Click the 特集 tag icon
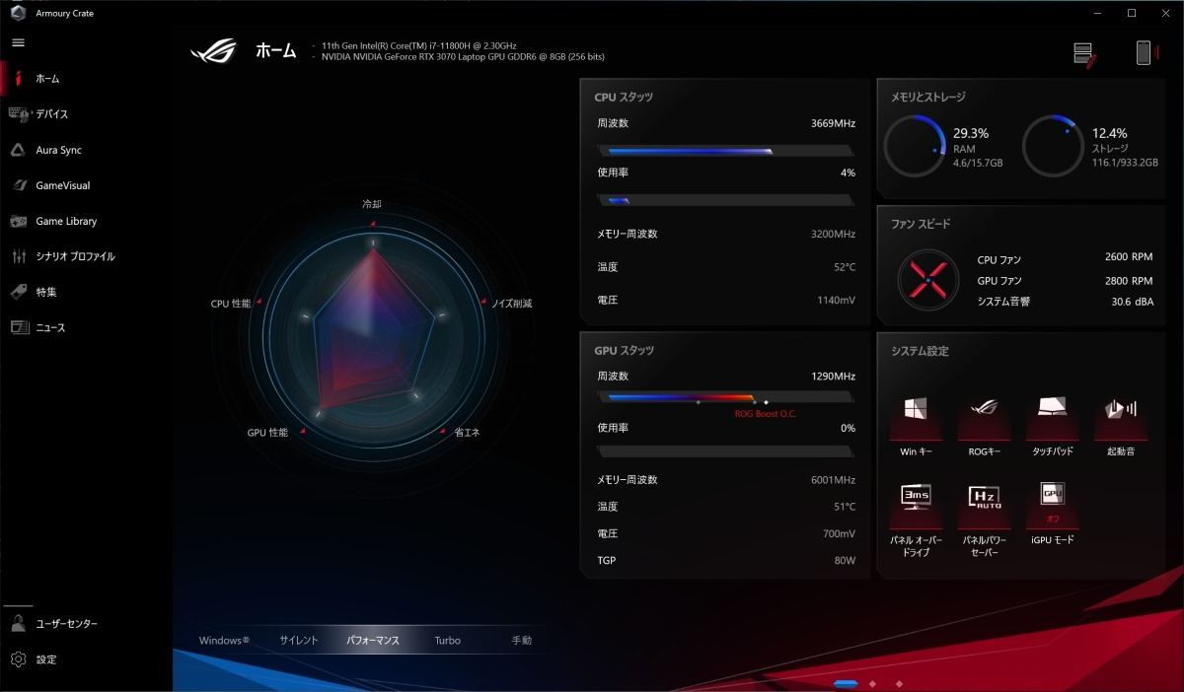 [x=18, y=292]
